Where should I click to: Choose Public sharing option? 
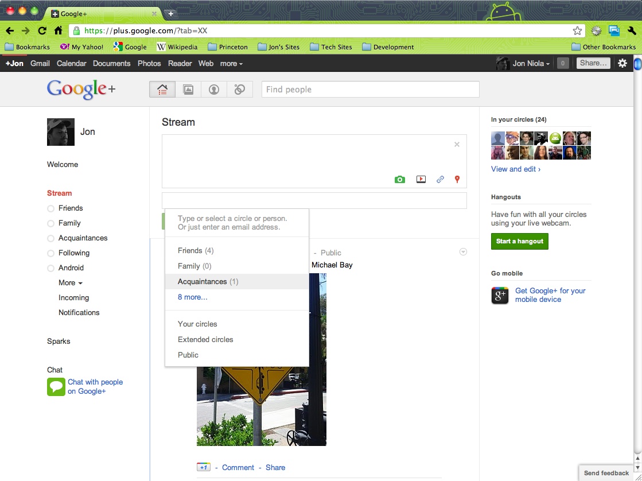pyautogui.click(x=236, y=355)
